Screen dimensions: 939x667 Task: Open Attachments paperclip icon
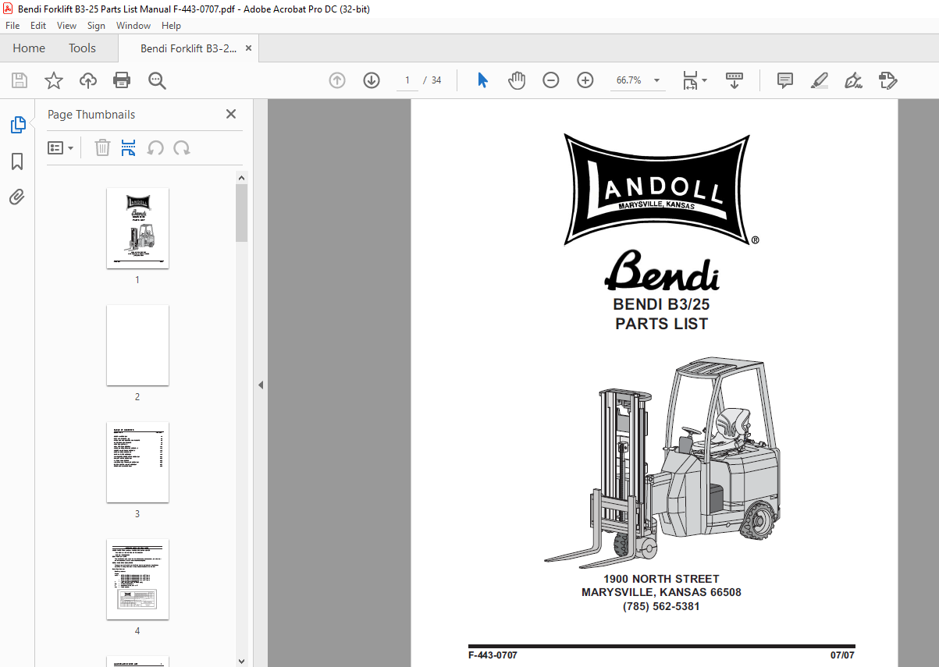point(17,197)
